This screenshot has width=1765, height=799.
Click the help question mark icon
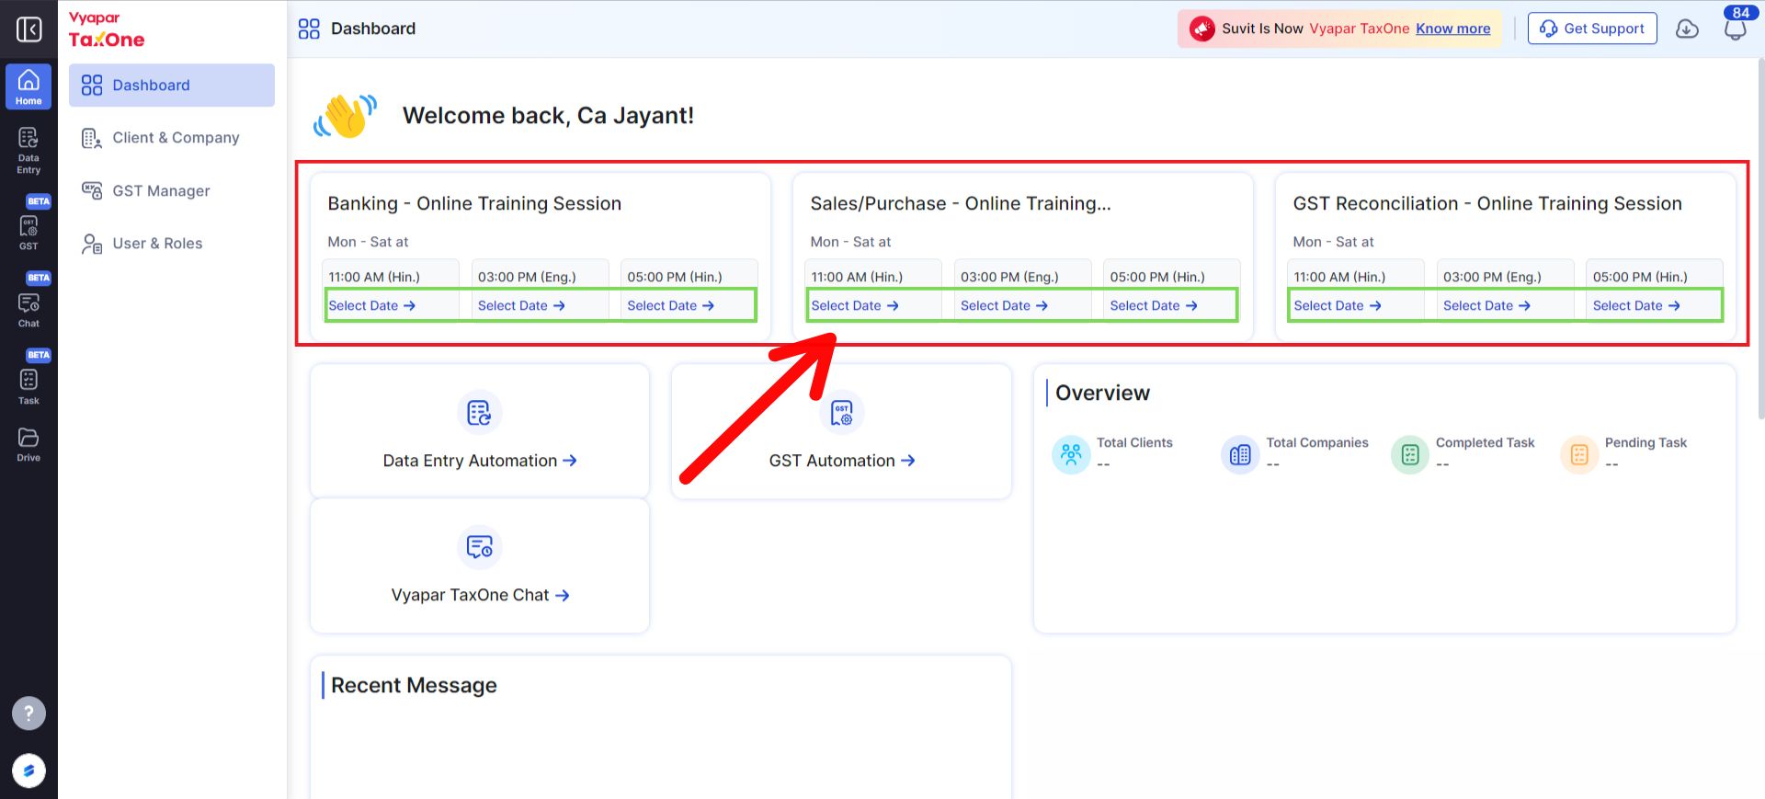pyautogui.click(x=28, y=713)
